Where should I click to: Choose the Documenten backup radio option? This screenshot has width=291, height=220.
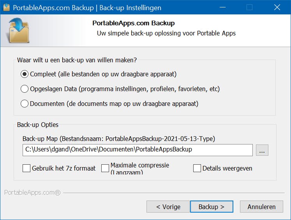pyautogui.click(x=25, y=104)
